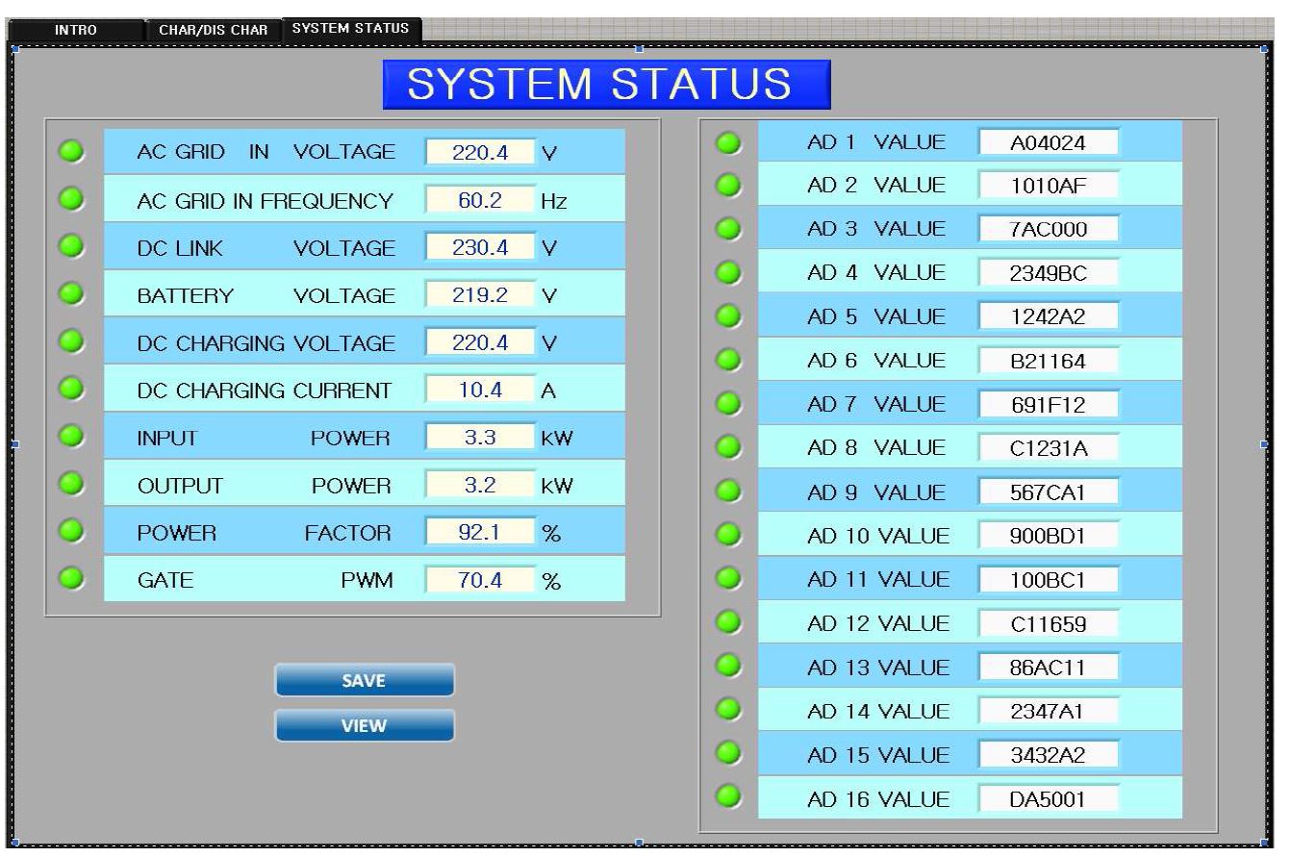Screen dimensions: 1291x857
Task: Click the green LED beside DC CHARGING VOLTAGE
Action: pos(72,341)
